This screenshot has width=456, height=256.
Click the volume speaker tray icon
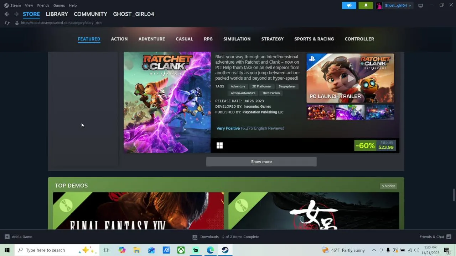pyautogui.click(x=416, y=250)
